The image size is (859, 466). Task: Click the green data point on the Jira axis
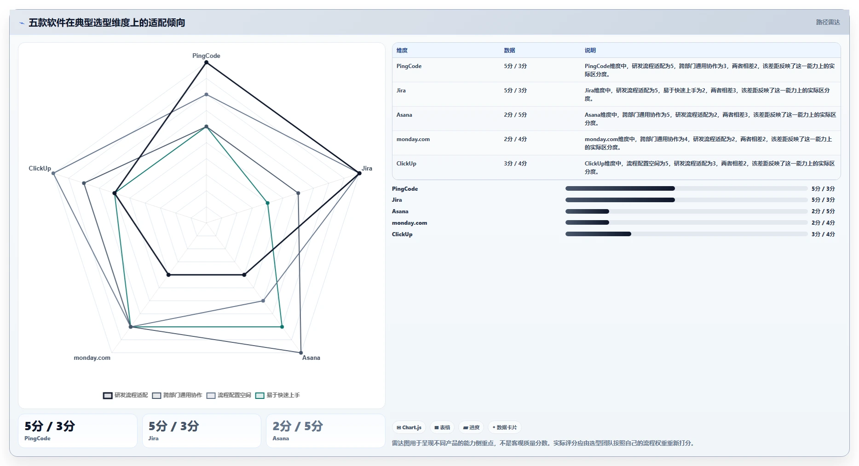(x=267, y=203)
